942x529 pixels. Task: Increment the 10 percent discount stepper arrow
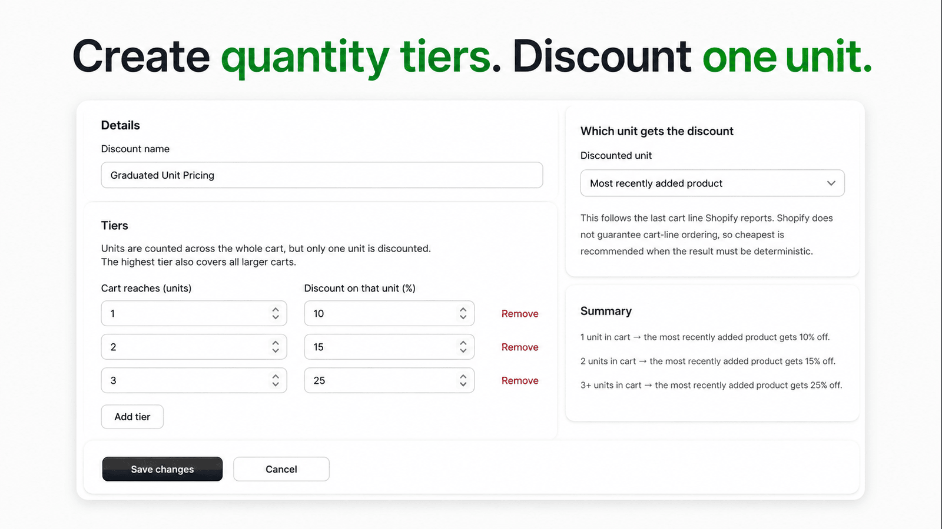(x=463, y=310)
